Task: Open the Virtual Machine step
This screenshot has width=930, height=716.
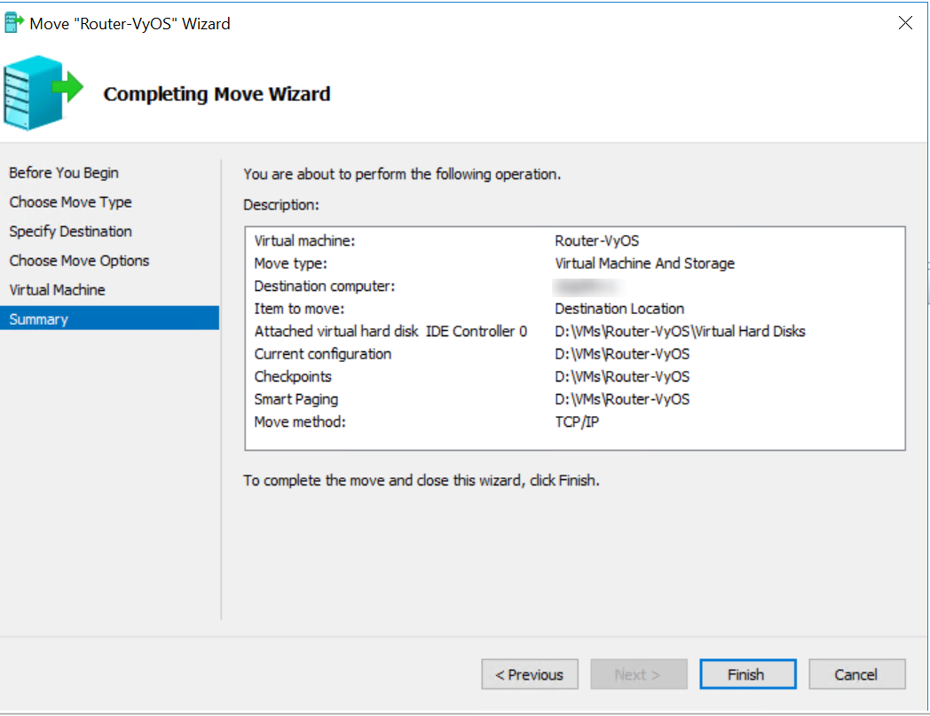Action: point(57,289)
